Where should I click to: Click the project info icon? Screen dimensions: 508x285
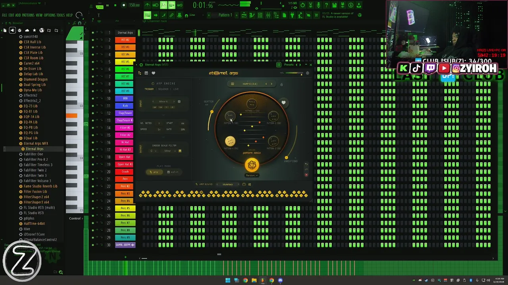click(x=350, y=5)
